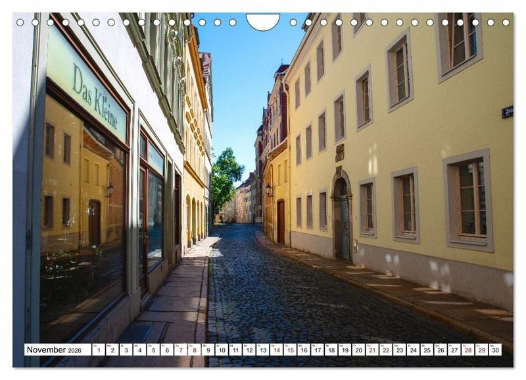This screenshot has height=380, width=526.
Task: Select day 10 in the calendar strip
Action: coord(222,350)
